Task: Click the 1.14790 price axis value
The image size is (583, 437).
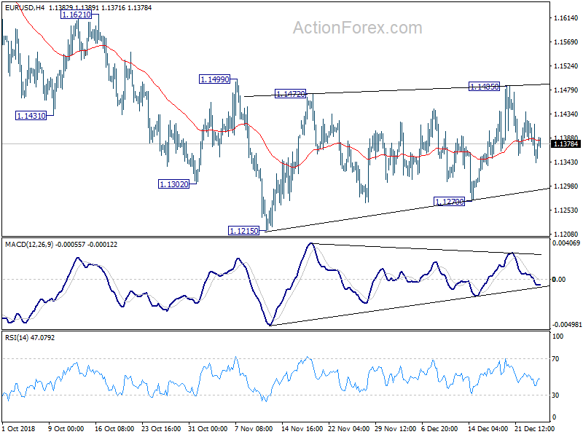Action: 566,90
